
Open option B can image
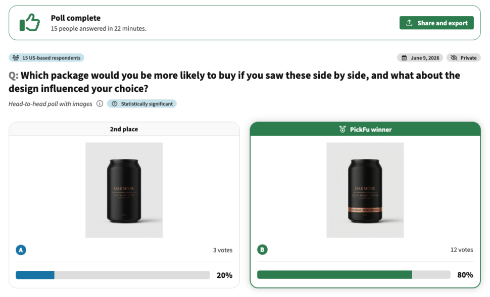pos(365,190)
